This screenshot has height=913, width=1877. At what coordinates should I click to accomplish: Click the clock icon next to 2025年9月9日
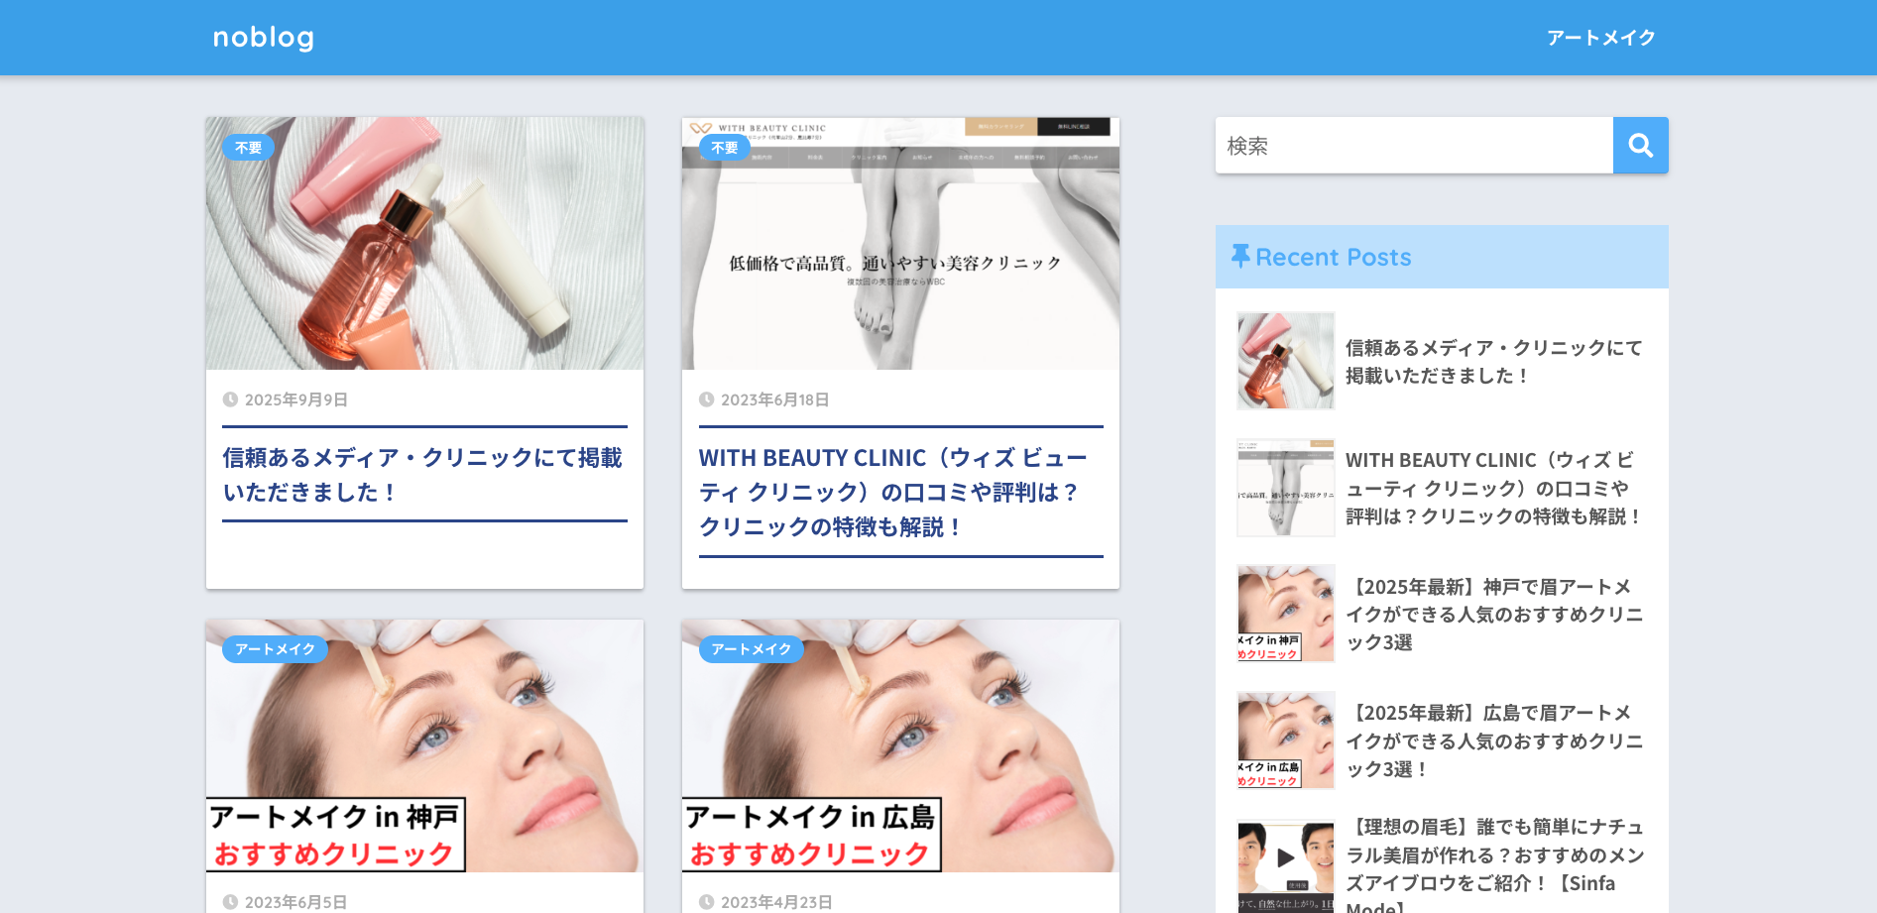[x=229, y=400]
